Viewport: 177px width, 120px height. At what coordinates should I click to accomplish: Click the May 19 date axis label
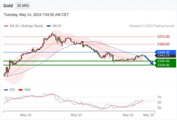(x=149, y=115)
